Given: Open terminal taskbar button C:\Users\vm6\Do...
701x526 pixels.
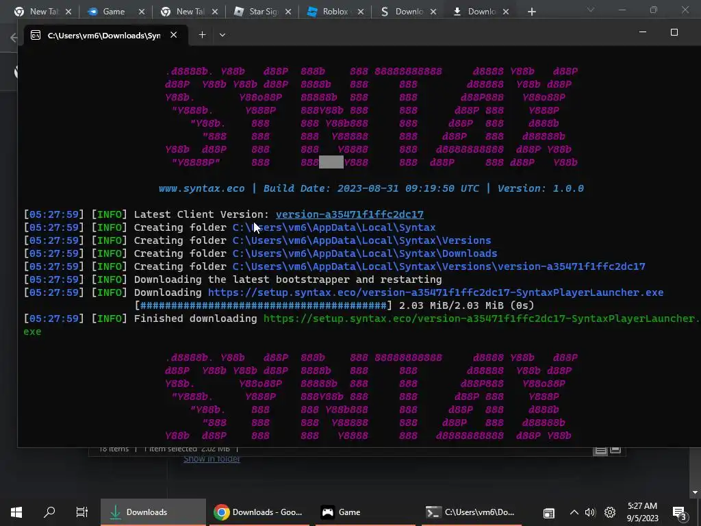Looking at the screenshot, I should click(472, 512).
